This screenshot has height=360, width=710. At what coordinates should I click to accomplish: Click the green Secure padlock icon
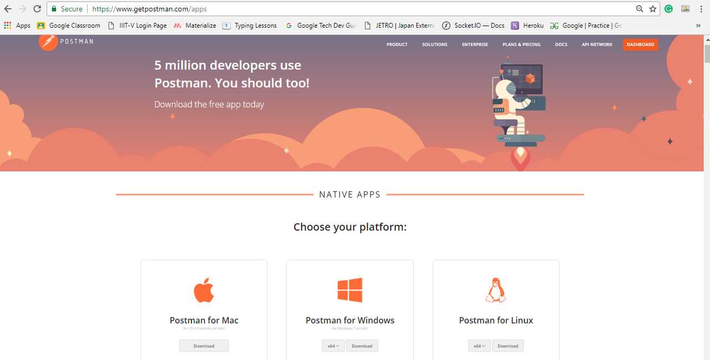54,9
